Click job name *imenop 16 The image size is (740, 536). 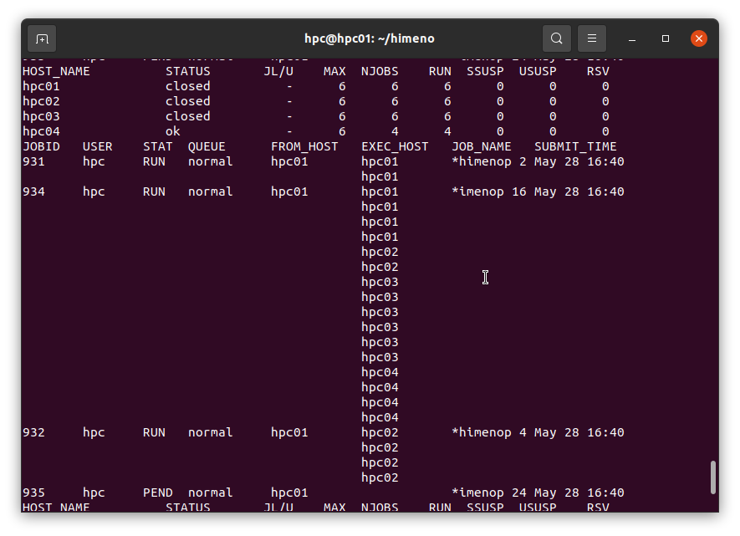pos(489,192)
